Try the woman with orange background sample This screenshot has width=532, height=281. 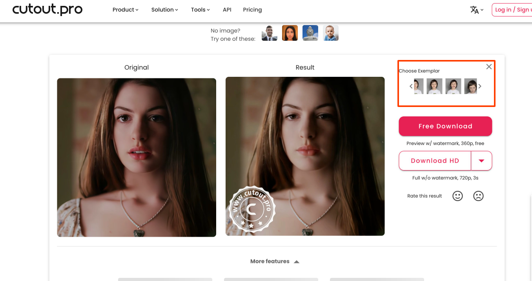click(x=290, y=33)
